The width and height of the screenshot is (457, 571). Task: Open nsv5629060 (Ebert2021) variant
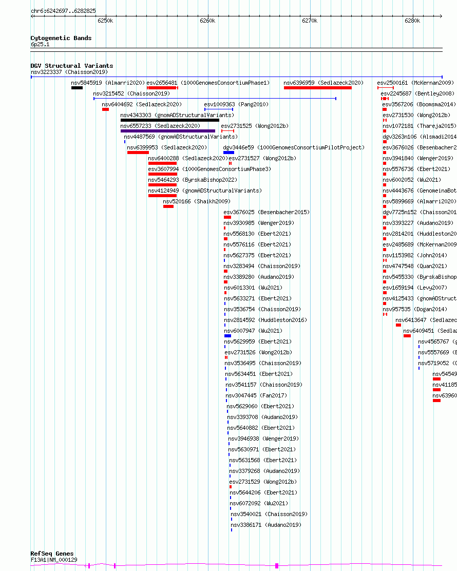(260, 406)
